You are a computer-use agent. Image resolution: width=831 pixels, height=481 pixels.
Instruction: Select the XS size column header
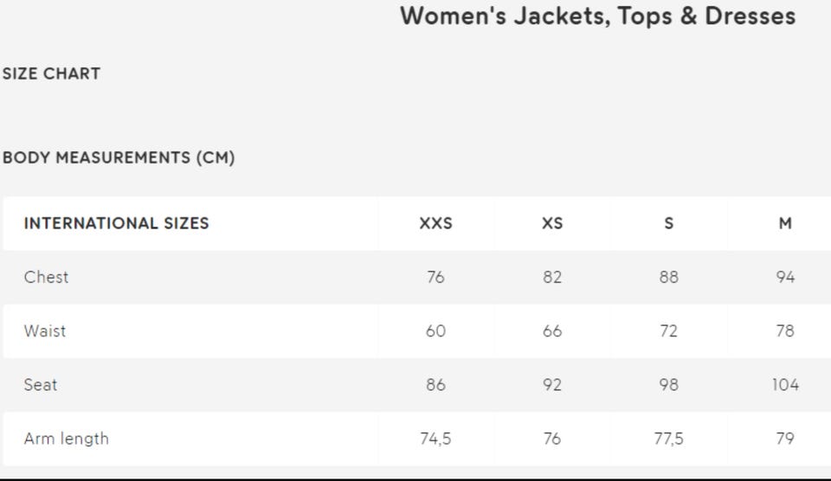click(552, 223)
